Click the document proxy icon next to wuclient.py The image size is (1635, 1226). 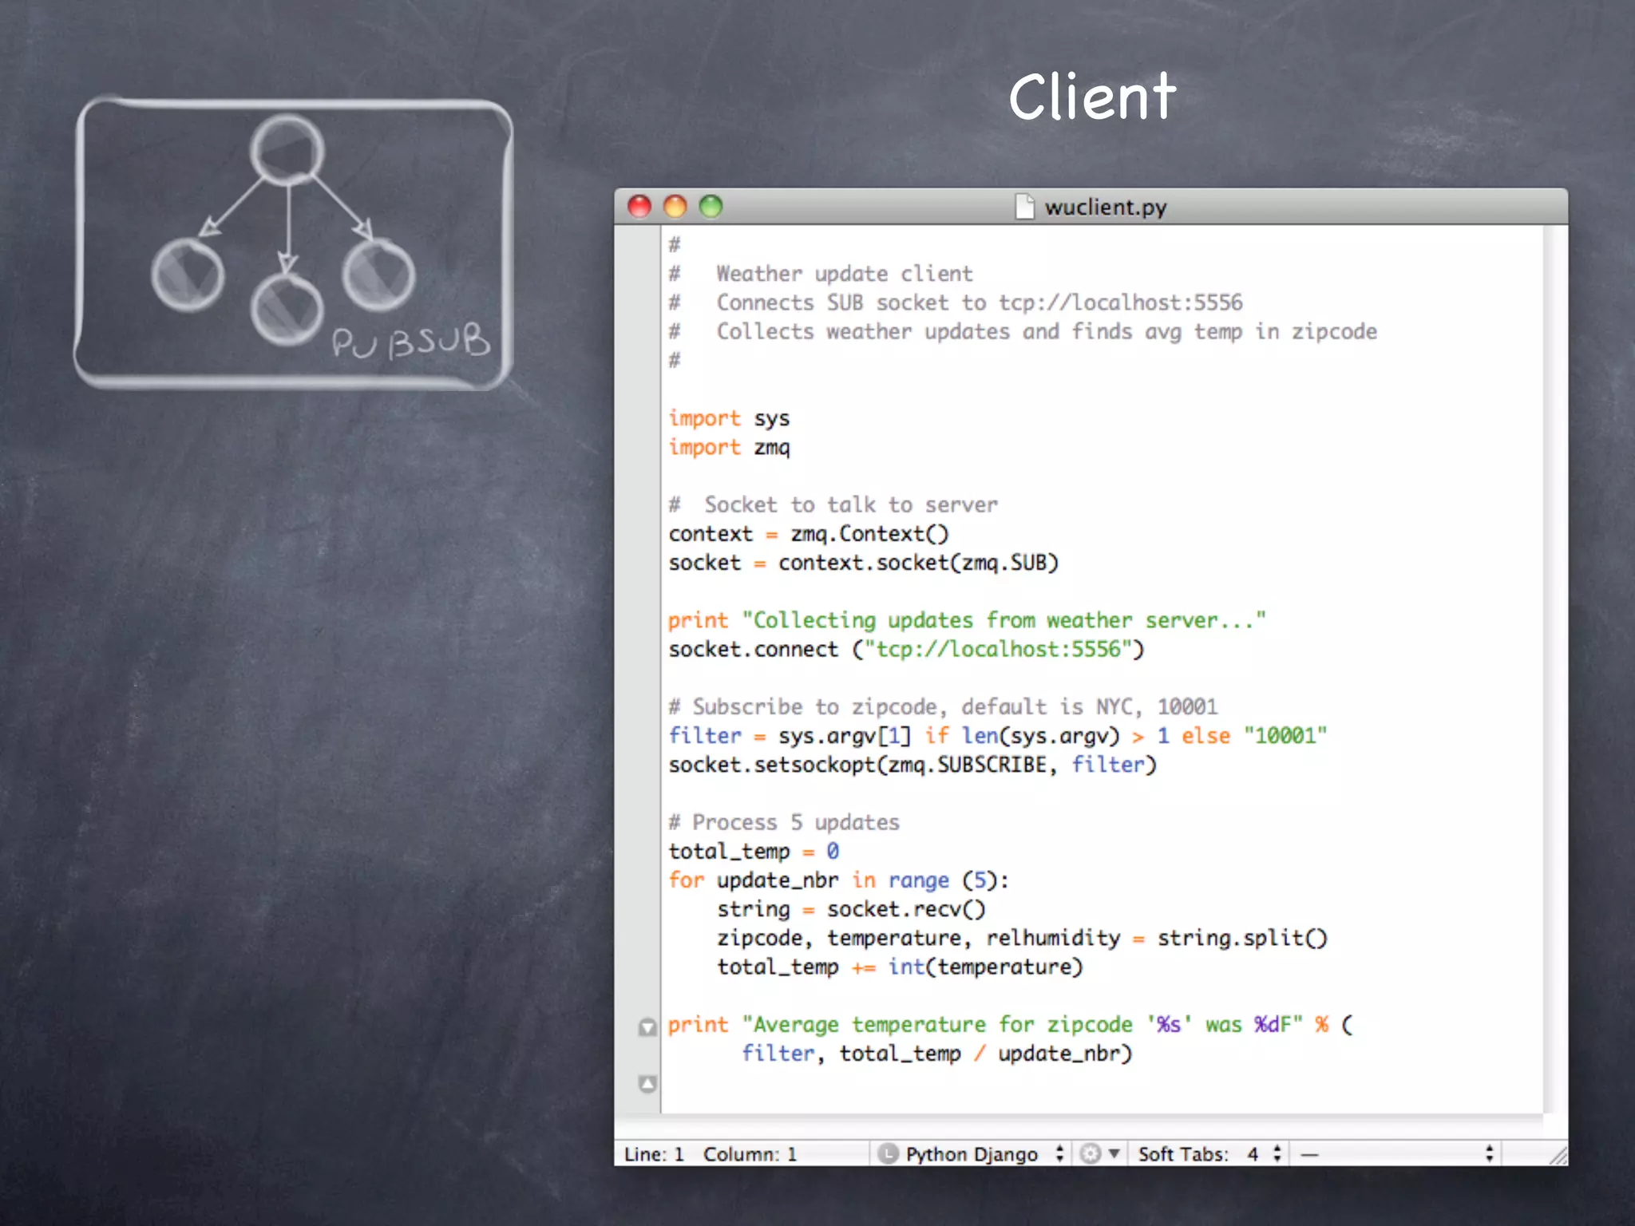click(x=1024, y=207)
